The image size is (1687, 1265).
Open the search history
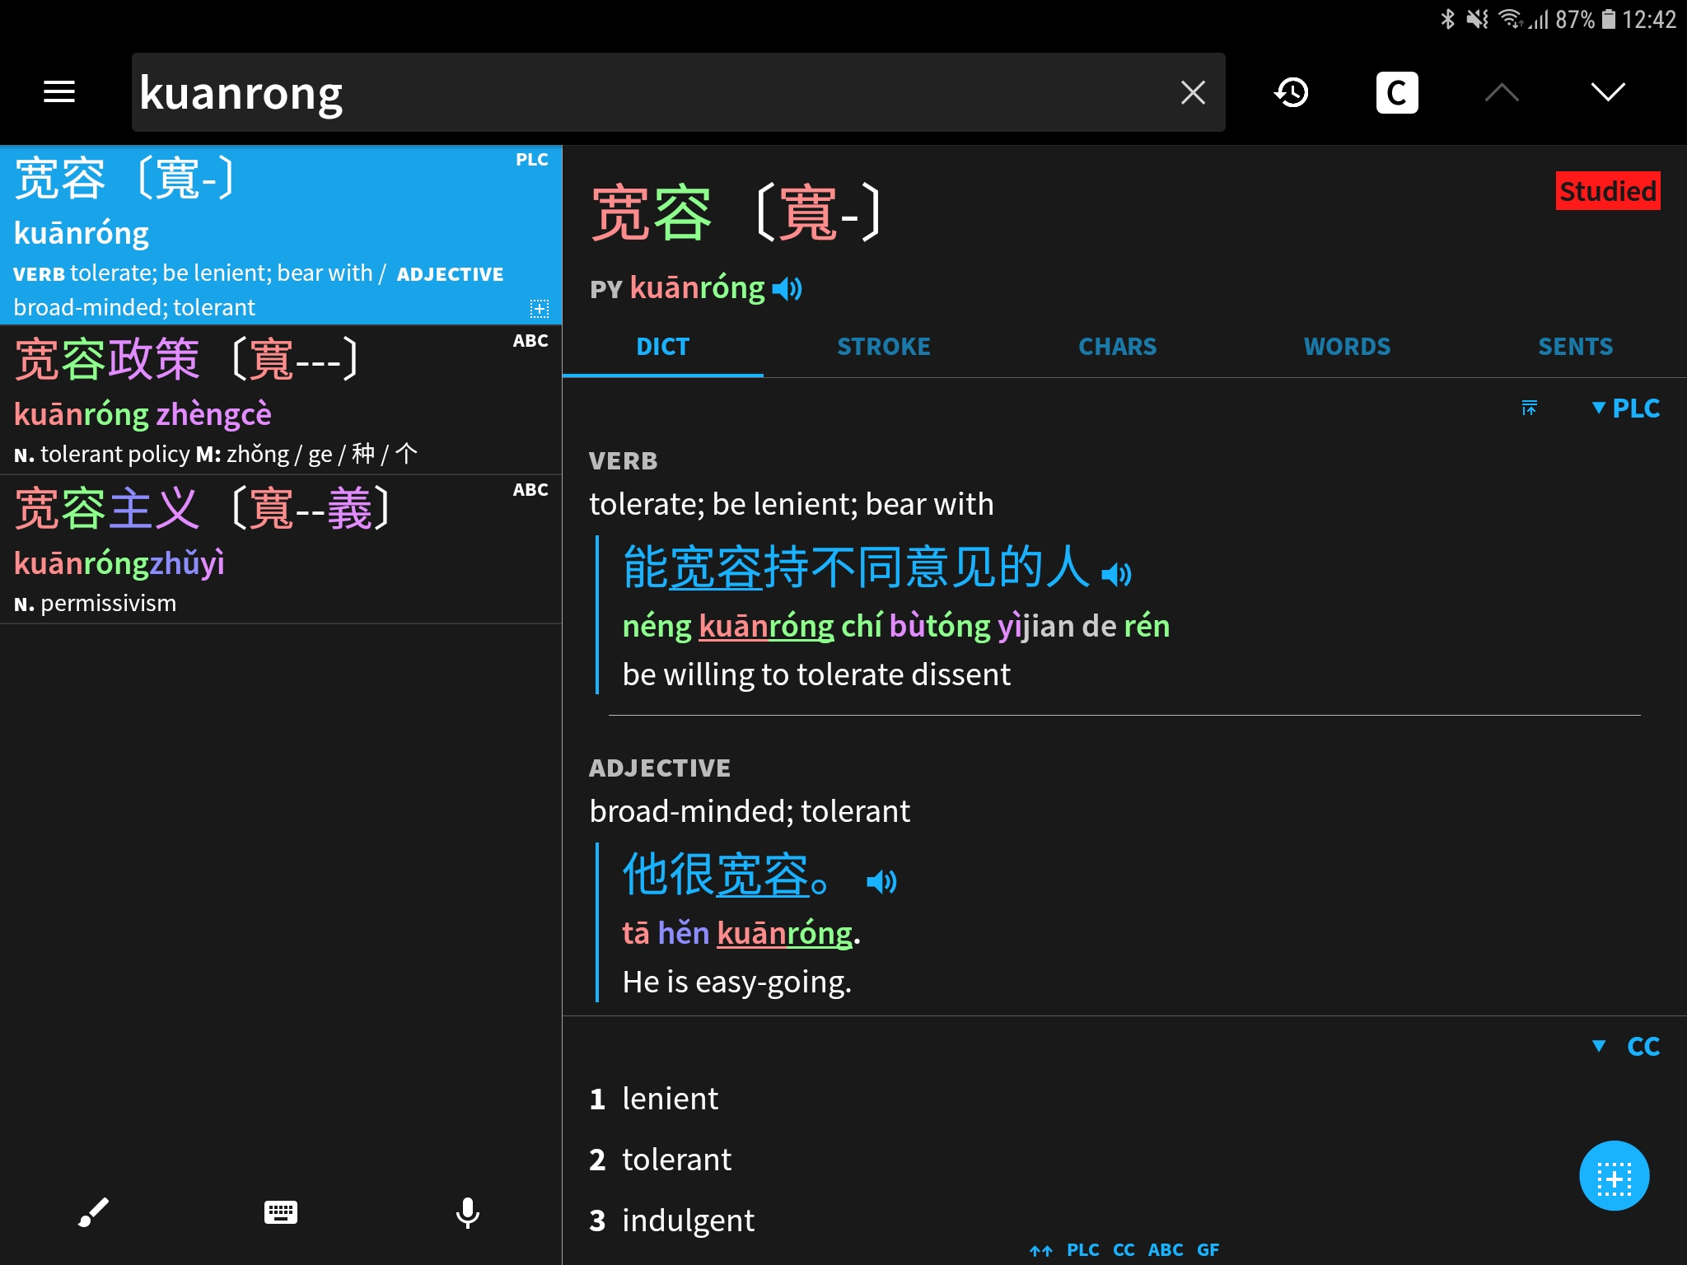tap(1292, 92)
